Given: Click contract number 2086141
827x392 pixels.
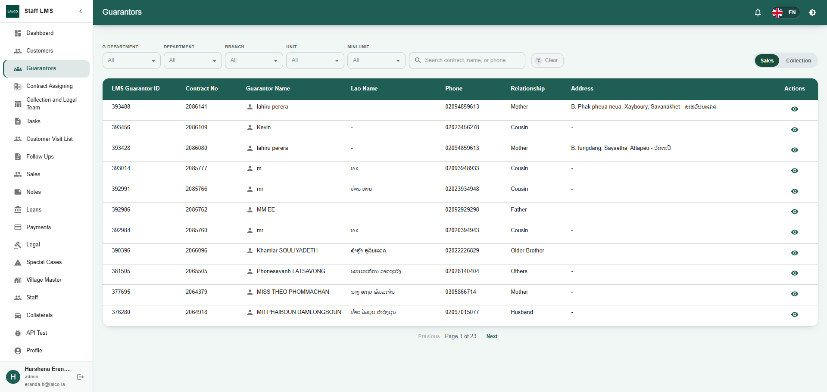Looking at the screenshot, I should pyautogui.click(x=197, y=107).
